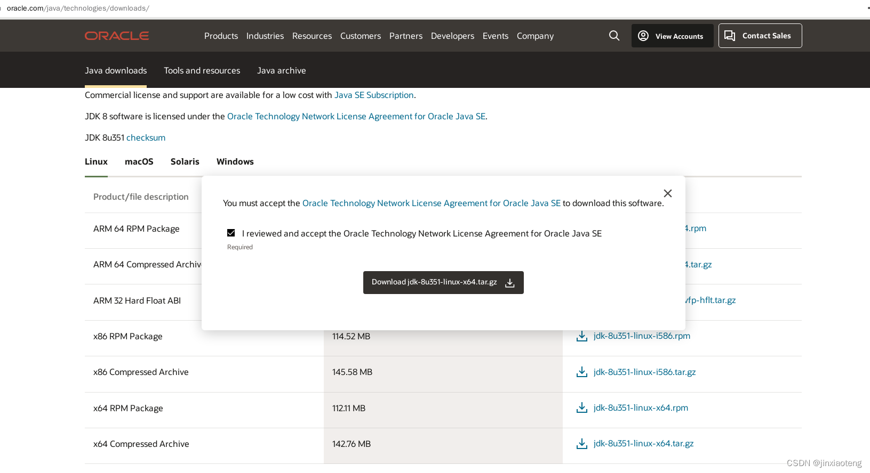Image resolution: width=870 pixels, height=473 pixels.
Task: Select the 'x64 Compressed Archive' row text
Action: pos(141,444)
